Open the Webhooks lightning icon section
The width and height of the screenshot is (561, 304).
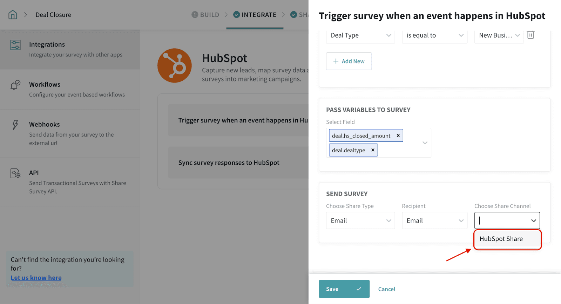(15, 125)
